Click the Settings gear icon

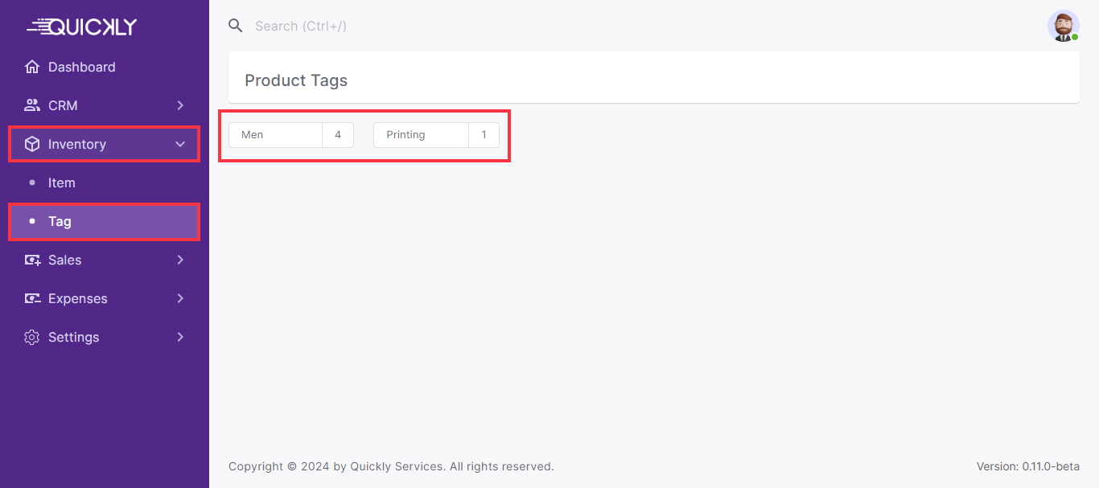(x=32, y=337)
